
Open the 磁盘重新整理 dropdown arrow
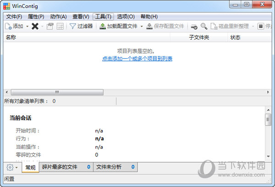tap(253, 27)
